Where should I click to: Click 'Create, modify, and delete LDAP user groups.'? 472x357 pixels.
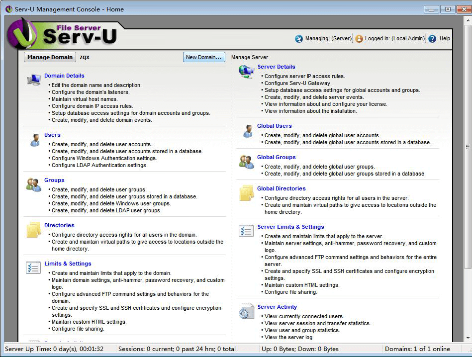(106, 210)
